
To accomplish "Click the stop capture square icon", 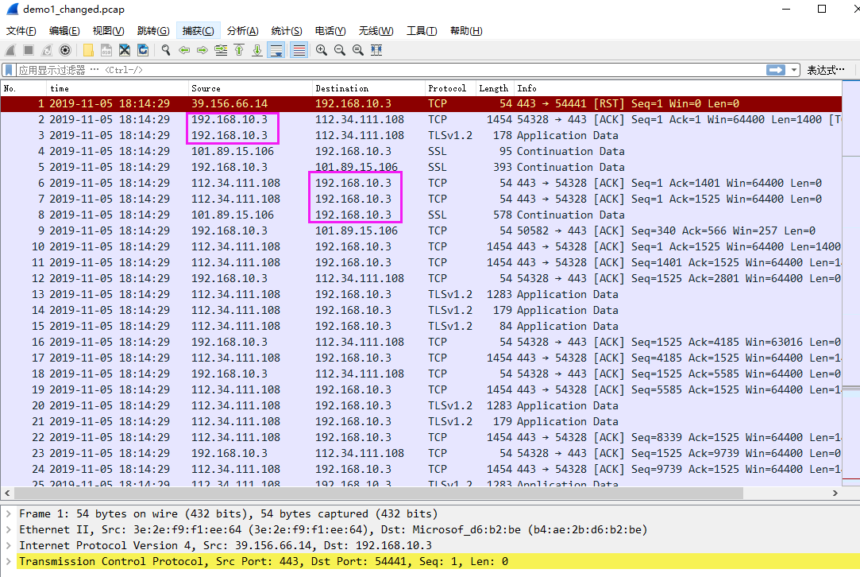I will point(29,51).
